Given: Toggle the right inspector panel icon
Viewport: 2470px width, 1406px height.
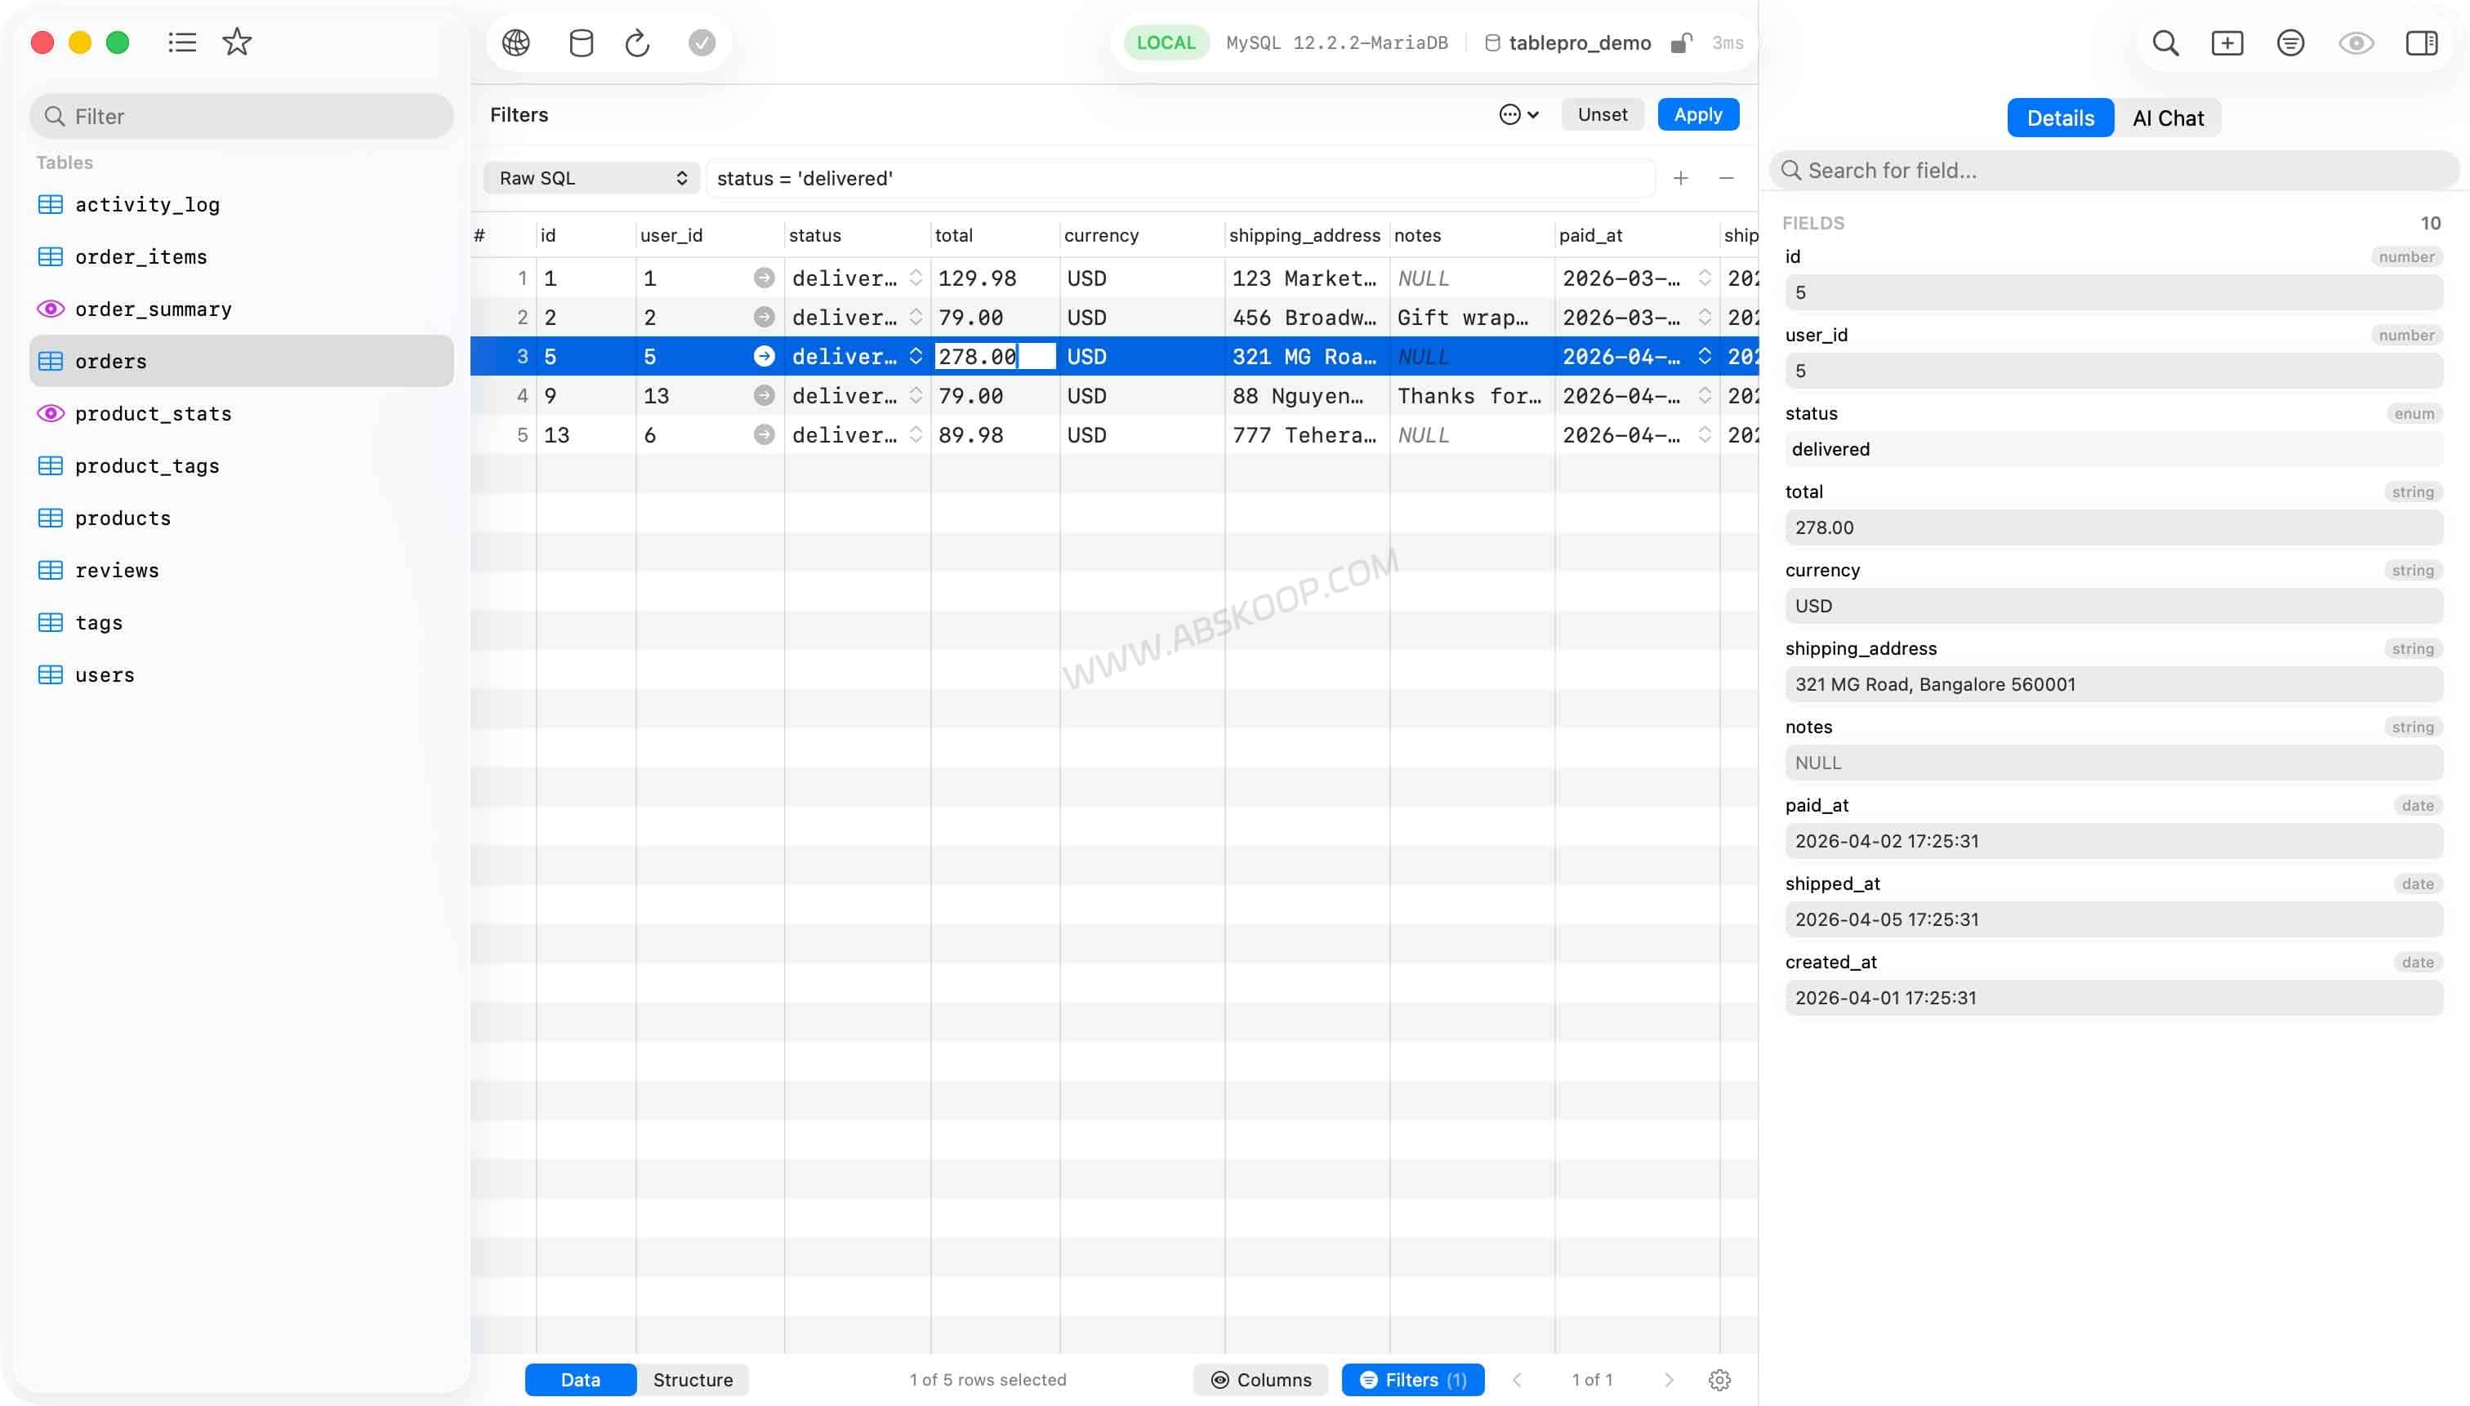Looking at the screenshot, I should coord(2421,42).
